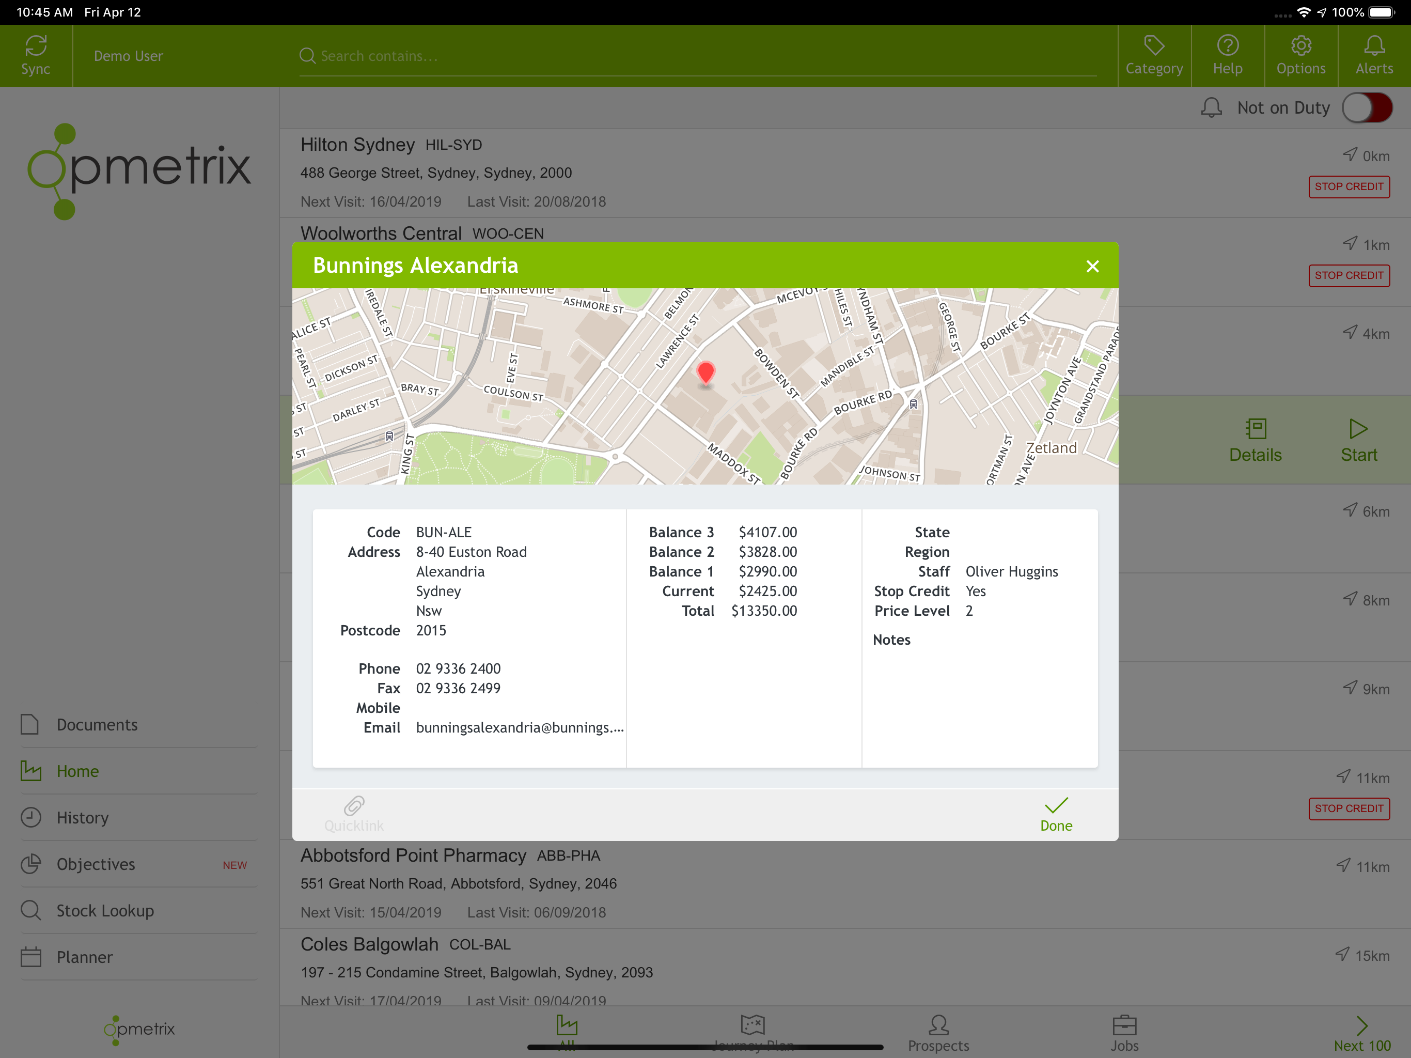
Task: Click the Total $13350.00 value
Action: click(764, 611)
